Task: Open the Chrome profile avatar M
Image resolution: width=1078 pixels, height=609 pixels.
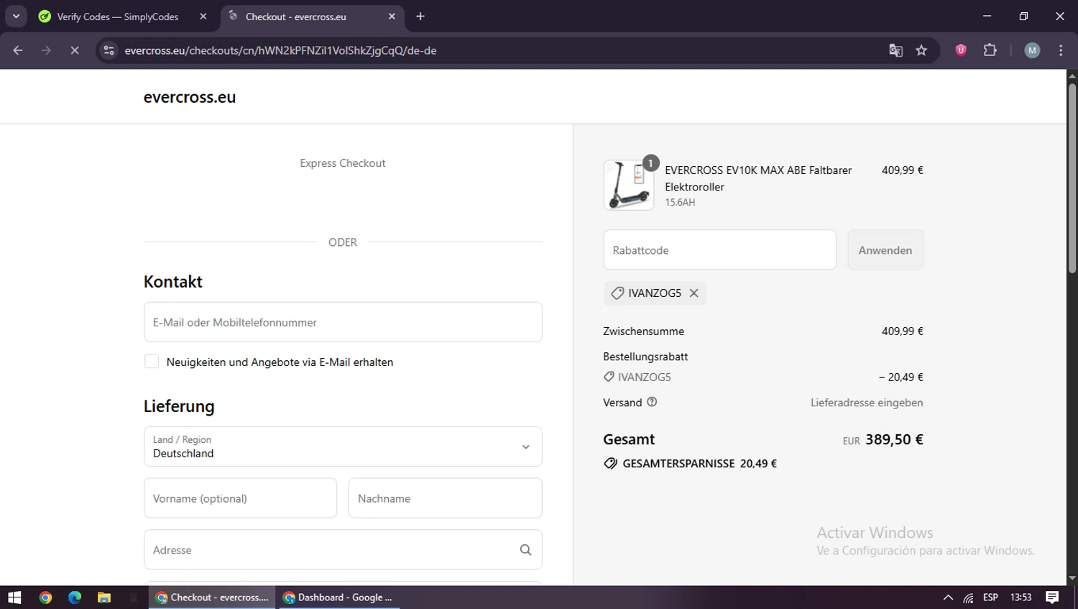Action: [1032, 50]
